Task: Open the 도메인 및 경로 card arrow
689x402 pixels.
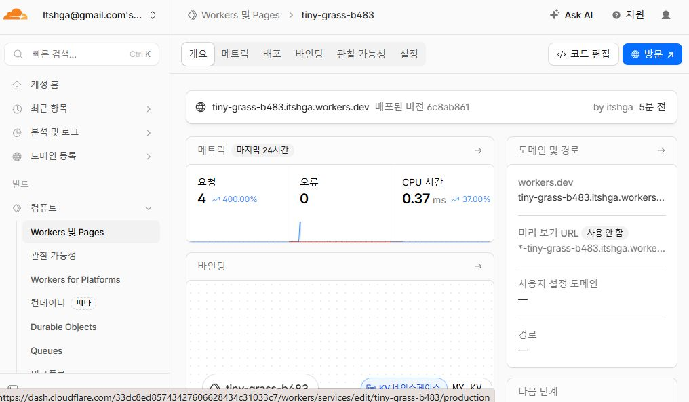Action: tap(661, 150)
